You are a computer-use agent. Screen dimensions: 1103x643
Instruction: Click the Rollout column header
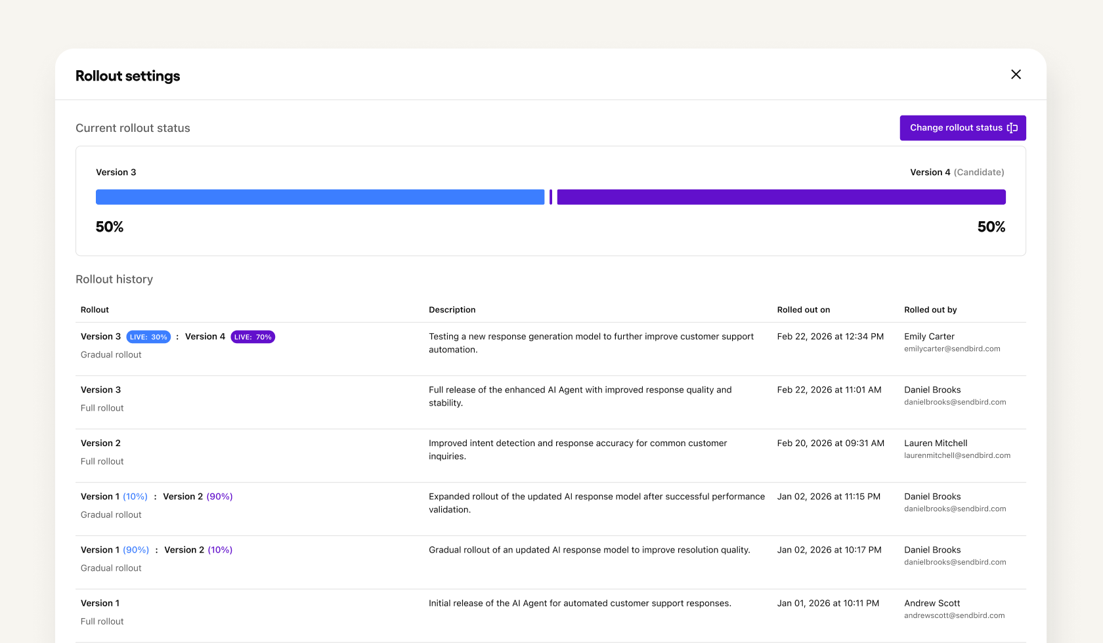pyautogui.click(x=95, y=310)
